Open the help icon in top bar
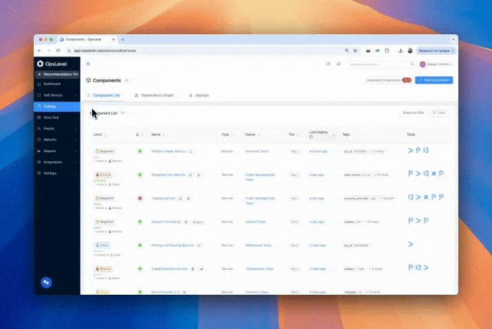 click(328, 64)
